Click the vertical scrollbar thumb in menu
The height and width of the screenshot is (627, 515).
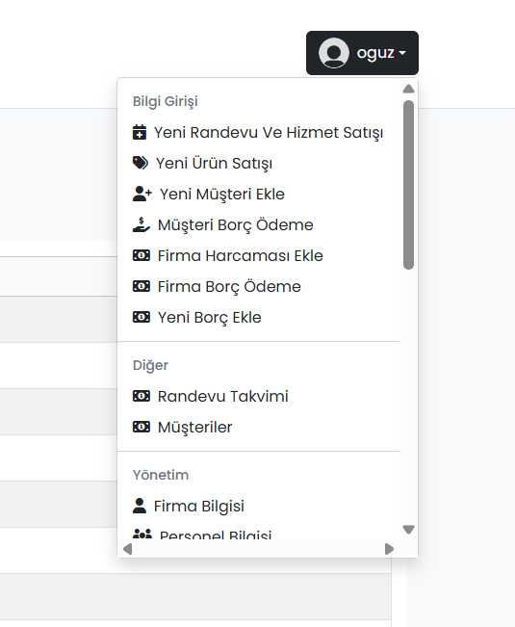click(x=408, y=185)
